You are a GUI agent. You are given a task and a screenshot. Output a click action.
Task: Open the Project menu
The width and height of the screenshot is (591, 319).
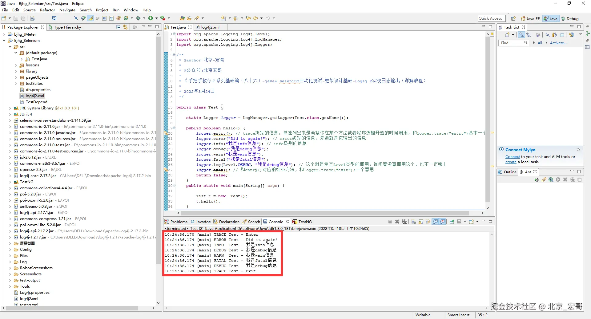click(102, 10)
